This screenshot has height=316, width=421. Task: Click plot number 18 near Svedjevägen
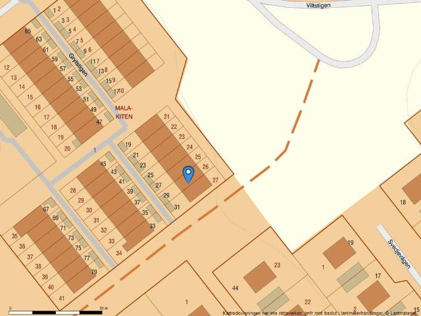(x=403, y=201)
